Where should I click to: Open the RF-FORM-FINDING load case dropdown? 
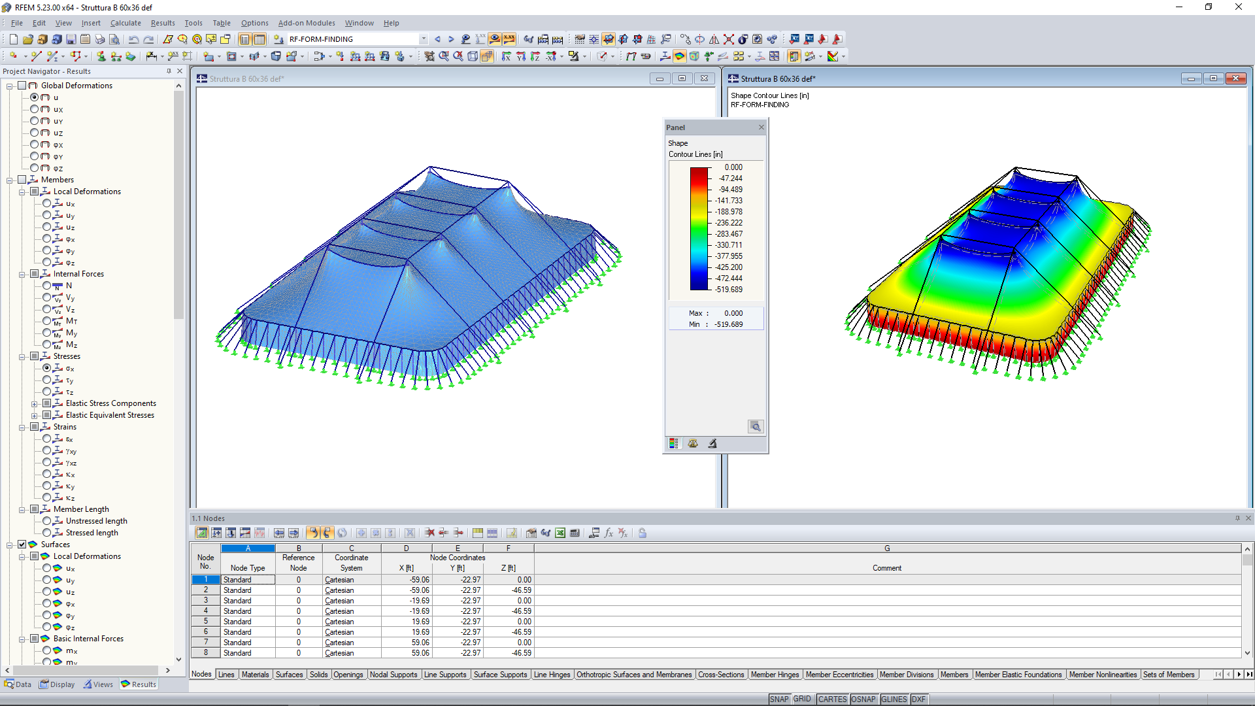coord(424,39)
